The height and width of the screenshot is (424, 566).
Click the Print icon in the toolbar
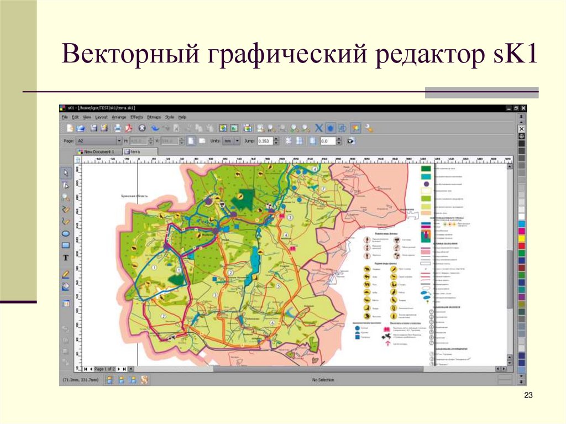[x=118, y=128]
